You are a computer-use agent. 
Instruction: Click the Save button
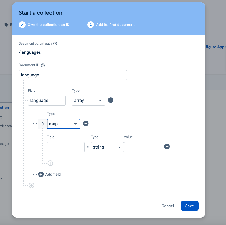(189, 206)
